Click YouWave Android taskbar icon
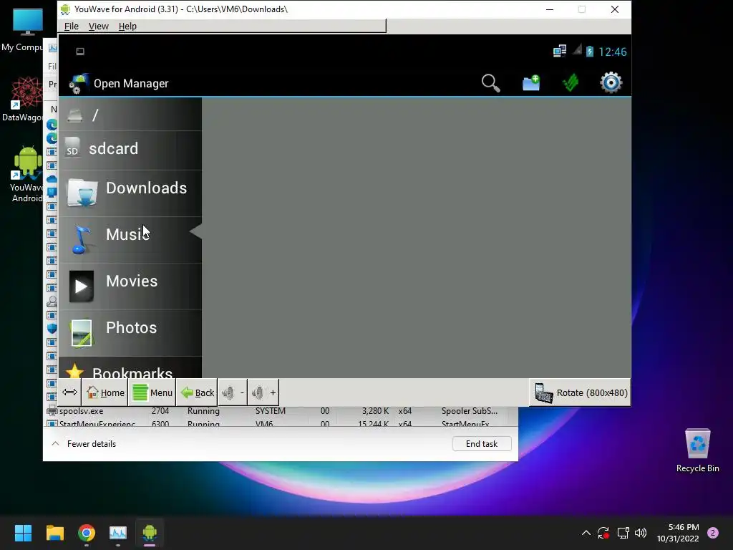Image resolution: width=733 pixels, height=550 pixels. [150, 533]
